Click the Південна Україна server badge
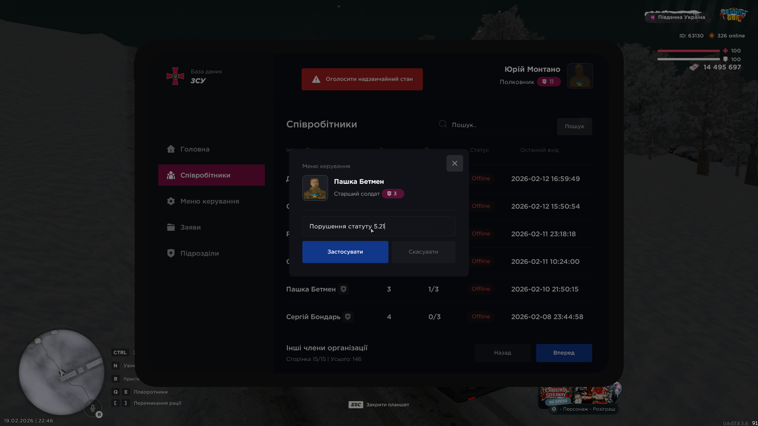 tap(678, 17)
